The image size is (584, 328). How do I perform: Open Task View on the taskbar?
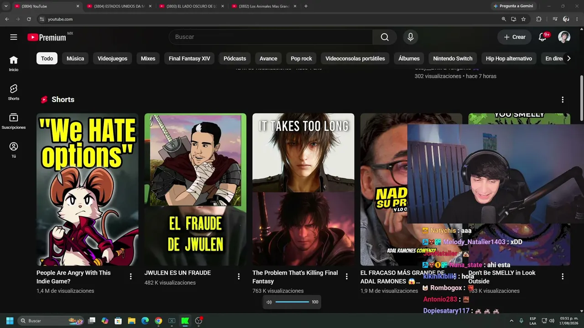pos(92,321)
